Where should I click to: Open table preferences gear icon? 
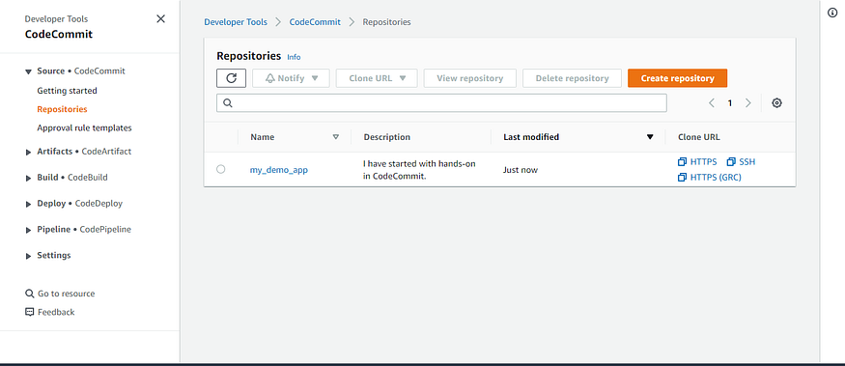(776, 103)
